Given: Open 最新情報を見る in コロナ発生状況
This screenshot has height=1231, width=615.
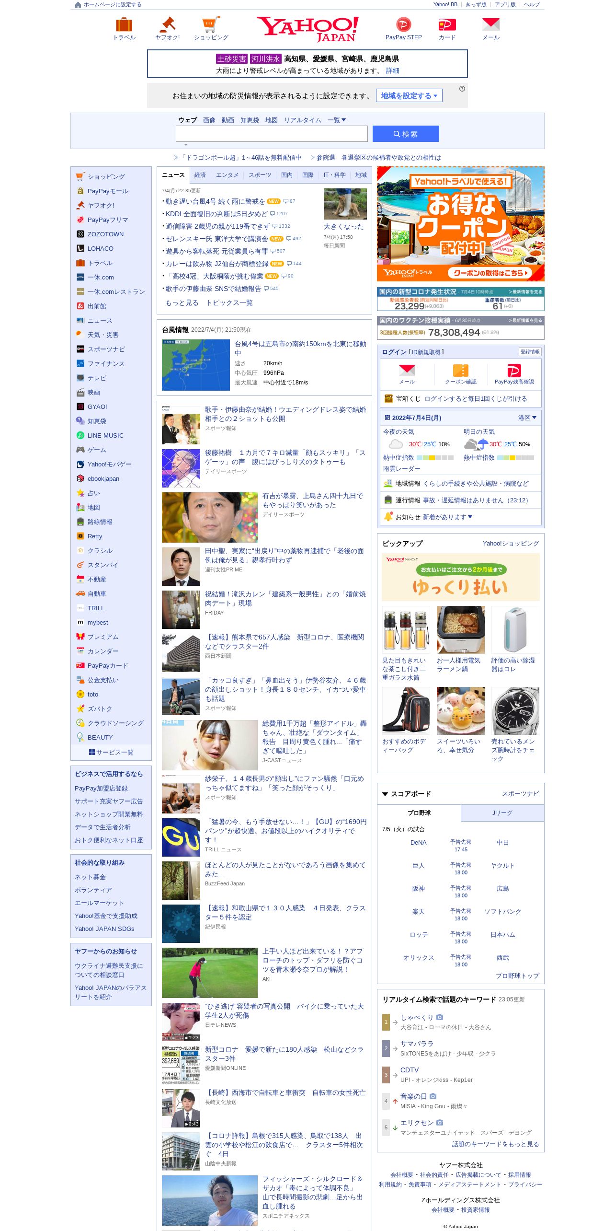Looking at the screenshot, I should [x=525, y=291].
